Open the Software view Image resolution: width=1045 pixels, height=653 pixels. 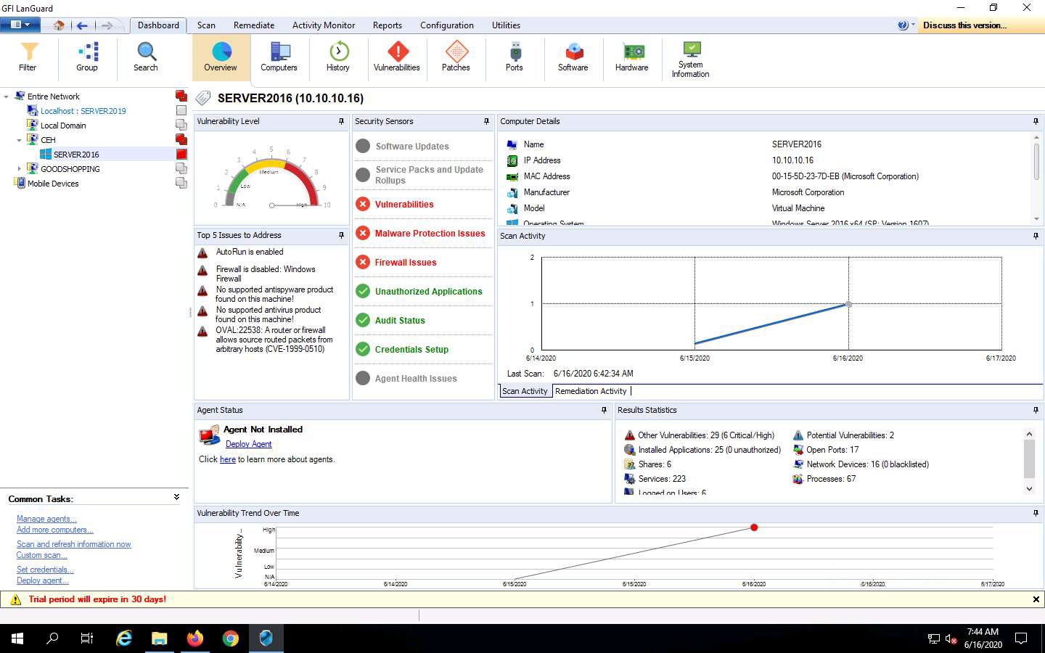(x=573, y=57)
